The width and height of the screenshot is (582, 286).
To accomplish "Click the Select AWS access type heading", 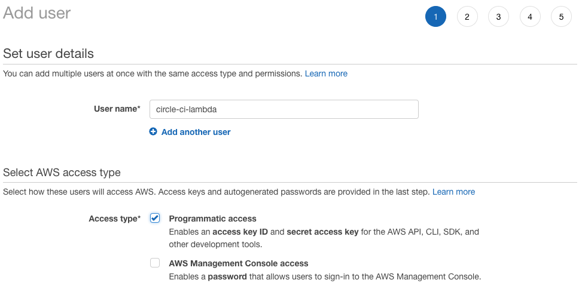I will (x=62, y=173).
